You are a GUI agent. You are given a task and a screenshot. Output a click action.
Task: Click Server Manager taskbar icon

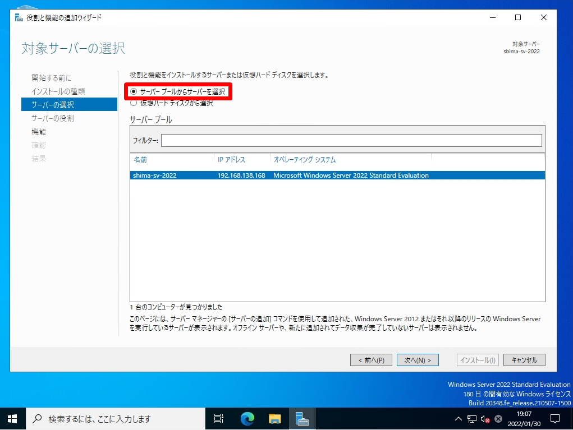(x=302, y=419)
